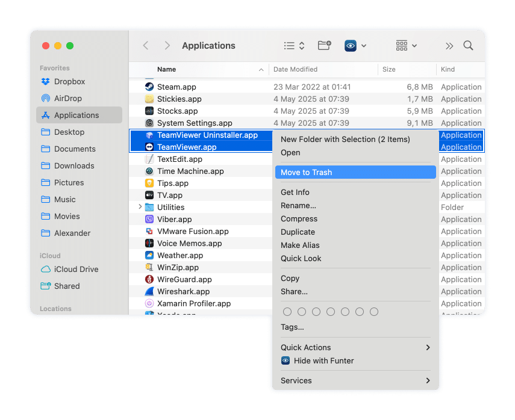Select the System Settings.app icon
The width and height of the screenshot is (515, 420).
click(149, 123)
